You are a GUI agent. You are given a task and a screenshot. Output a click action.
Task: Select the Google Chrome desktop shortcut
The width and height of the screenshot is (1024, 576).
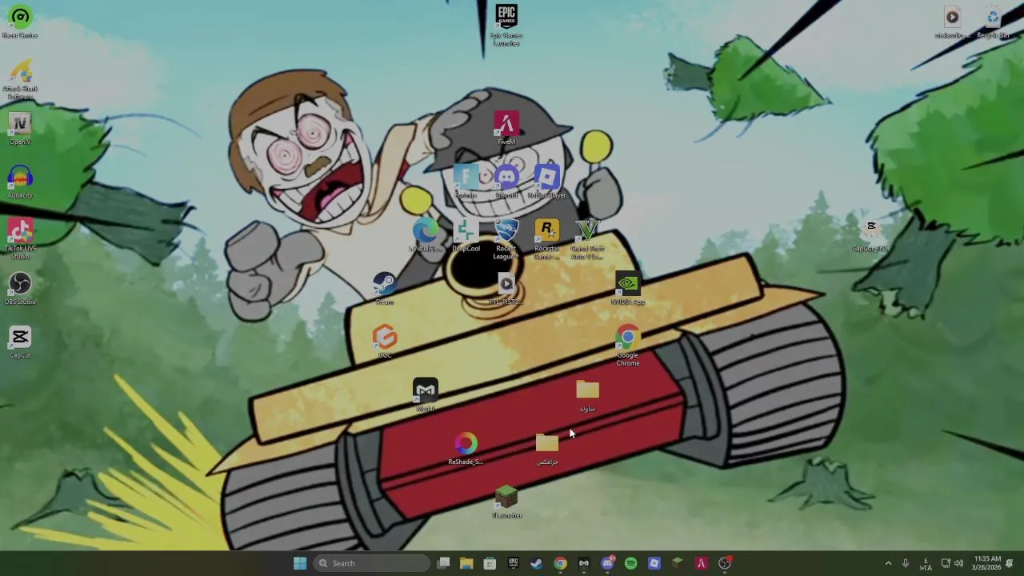628,346
